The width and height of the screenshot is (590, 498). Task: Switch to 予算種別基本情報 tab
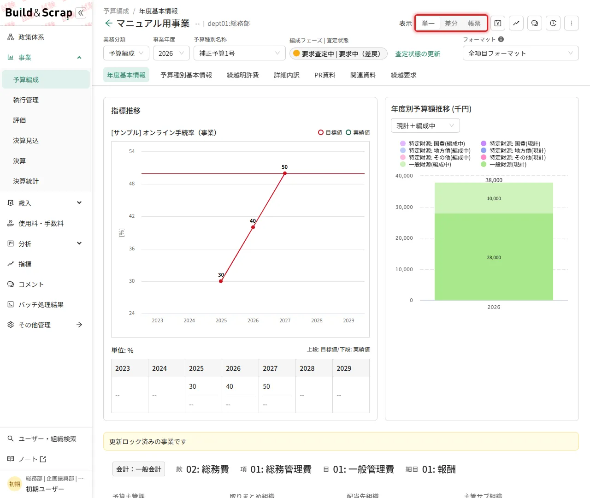coord(186,75)
